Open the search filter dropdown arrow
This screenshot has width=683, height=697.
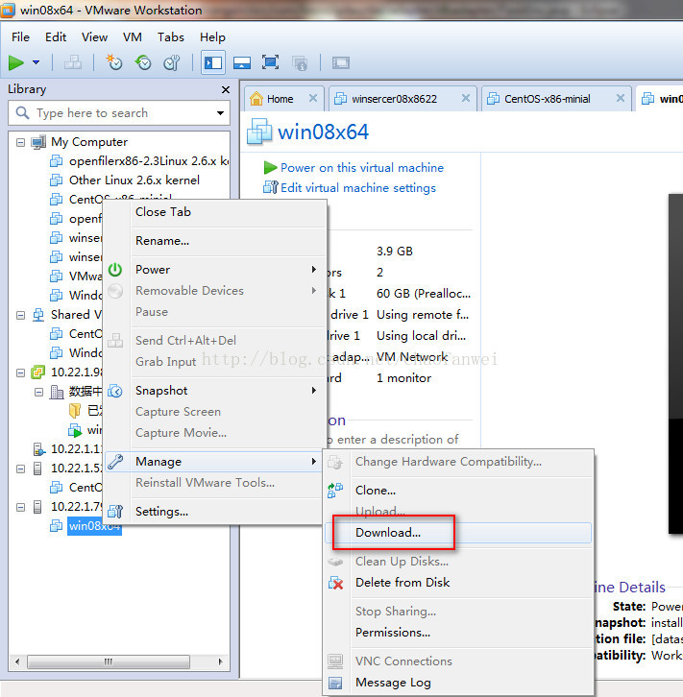point(220,113)
